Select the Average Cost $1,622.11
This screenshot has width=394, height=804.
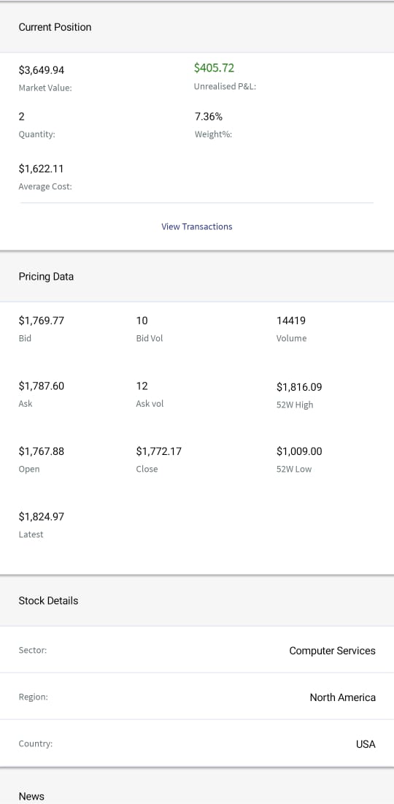point(41,169)
